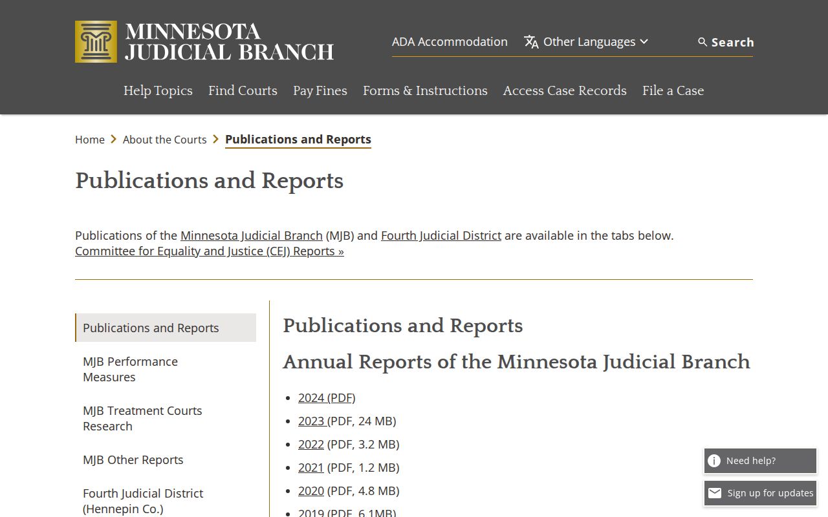828x517 pixels.
Task: Open the Help Topics menu
Action: click(158, 90)
